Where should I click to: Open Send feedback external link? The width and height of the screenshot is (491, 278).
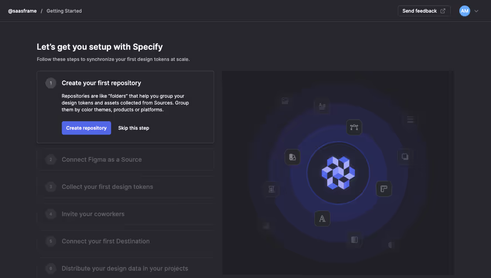(x=424, y=11)
